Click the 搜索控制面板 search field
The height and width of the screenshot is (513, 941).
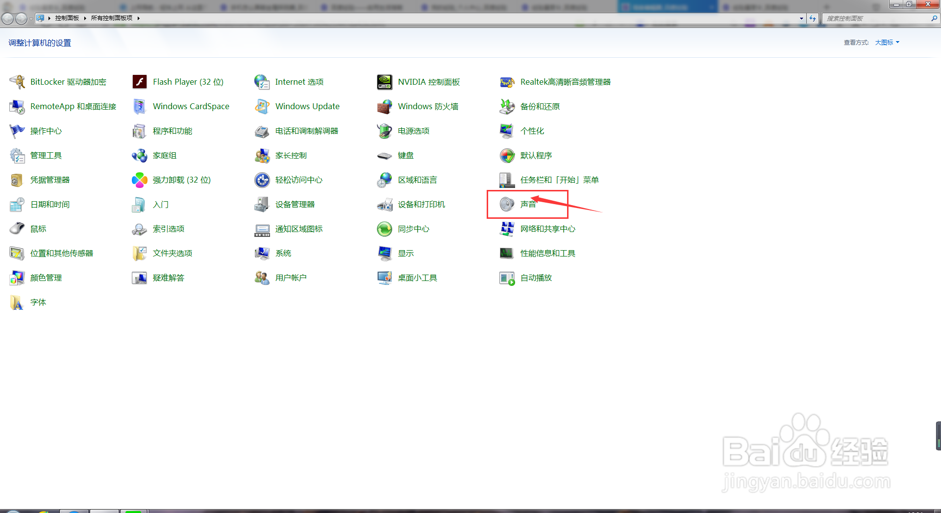[x=876, y=19]
